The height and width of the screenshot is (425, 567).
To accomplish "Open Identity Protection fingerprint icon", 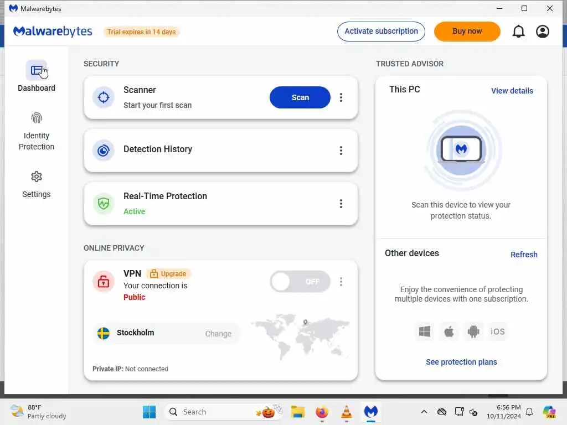I will tap(37, 118).
